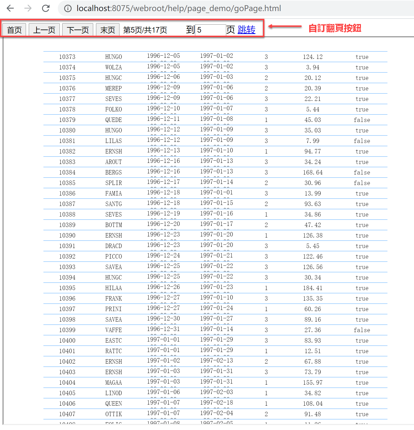The image size is (414, 430).
Task: Click freight value 126.38
Action: coord(313,236)
